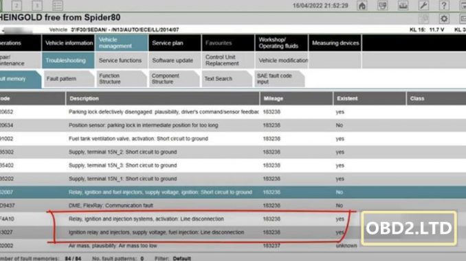Open the Measuring devices menu
Image resolution: width=466 pixels, height=261 pixels.
tap(335, 43)
